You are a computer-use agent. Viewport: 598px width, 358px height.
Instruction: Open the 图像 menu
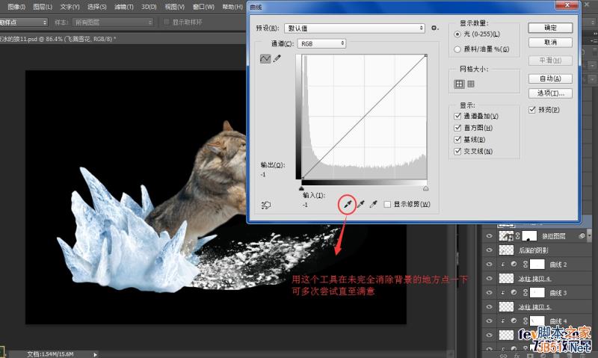tap(16, 7)
